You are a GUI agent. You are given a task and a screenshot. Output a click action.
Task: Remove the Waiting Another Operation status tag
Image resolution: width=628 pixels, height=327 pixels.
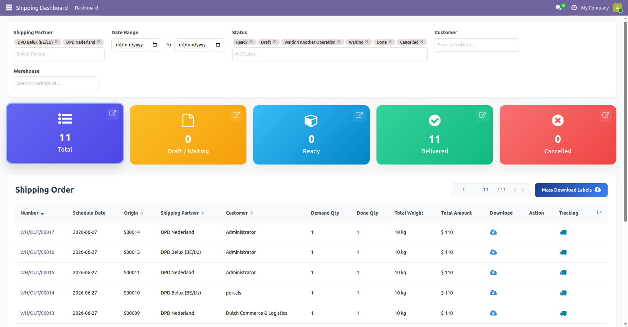click(339, 42)
